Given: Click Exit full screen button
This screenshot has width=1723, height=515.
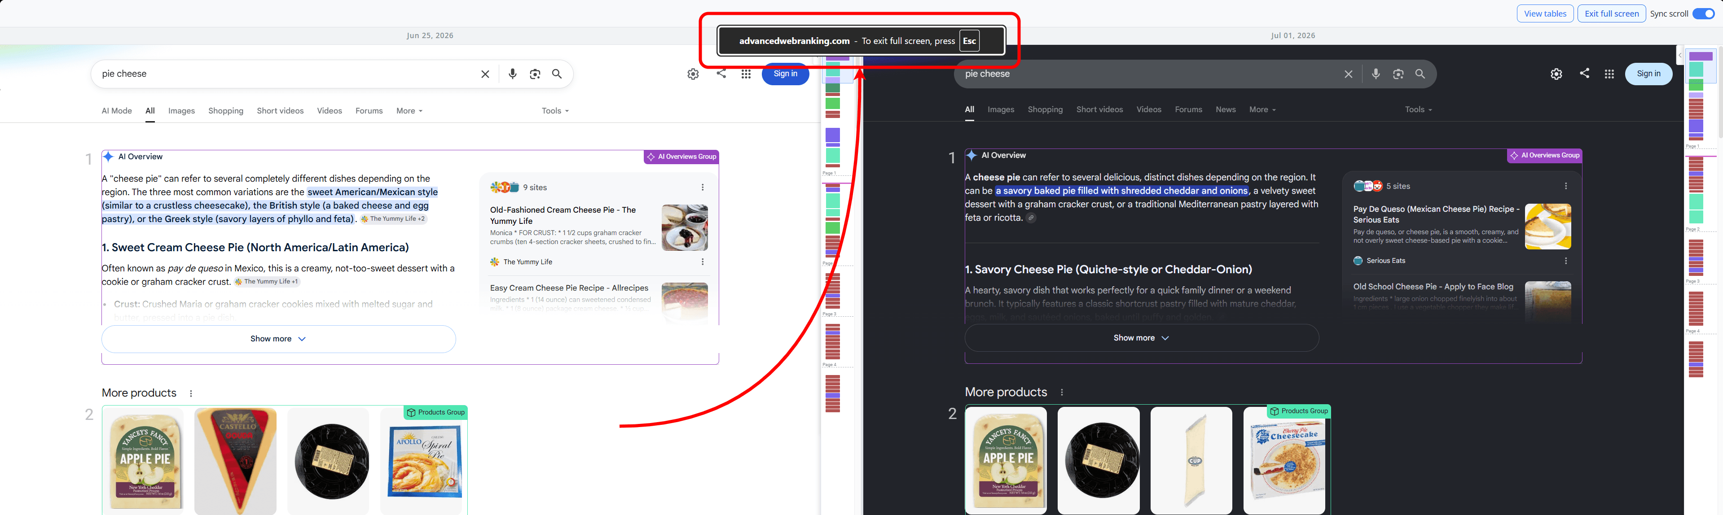Looking at the screenshot, I should point(1611,13).
